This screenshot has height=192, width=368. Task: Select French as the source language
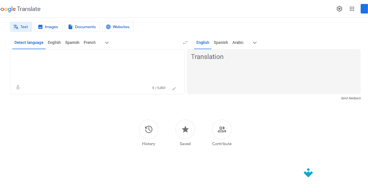pos(90,42)
